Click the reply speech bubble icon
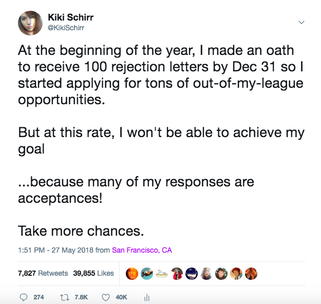 [x=24, y=297]
